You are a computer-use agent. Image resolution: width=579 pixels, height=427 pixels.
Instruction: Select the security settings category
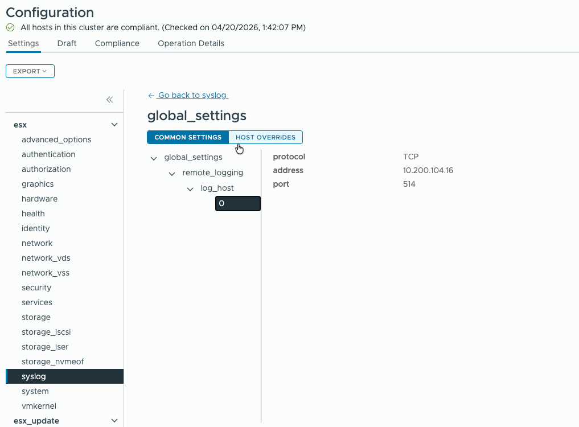[x=36, y=288]
